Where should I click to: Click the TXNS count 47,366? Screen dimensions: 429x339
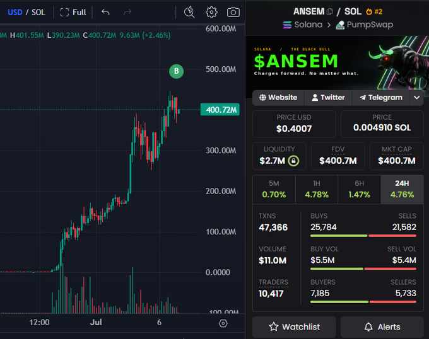(x=273, y=227)
